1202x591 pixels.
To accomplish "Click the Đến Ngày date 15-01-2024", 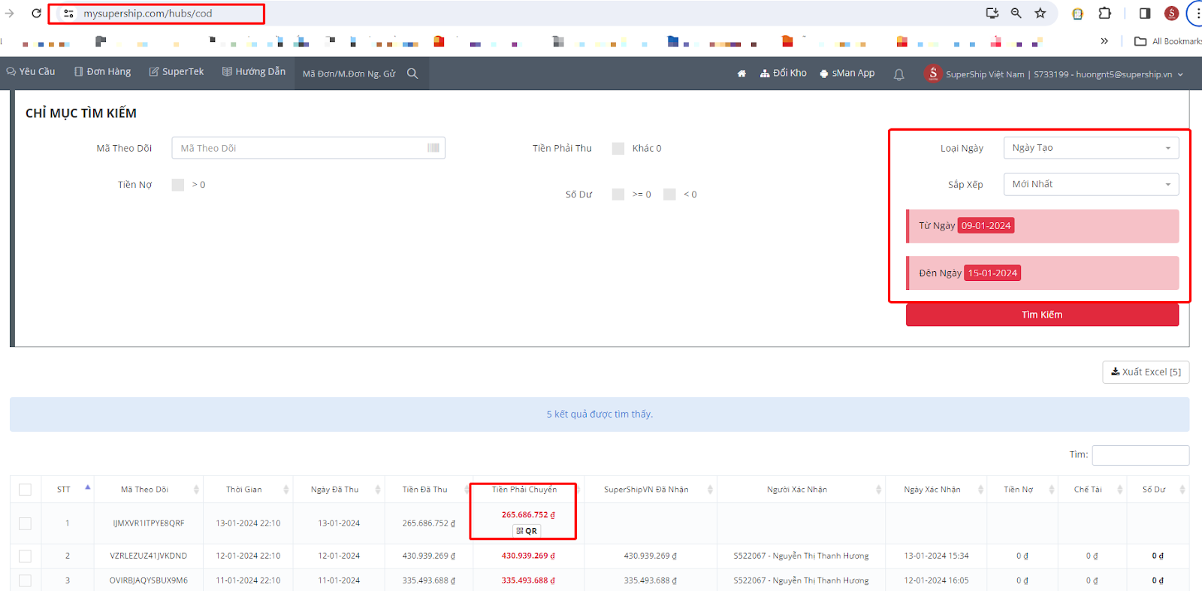I will pos(992,273).
